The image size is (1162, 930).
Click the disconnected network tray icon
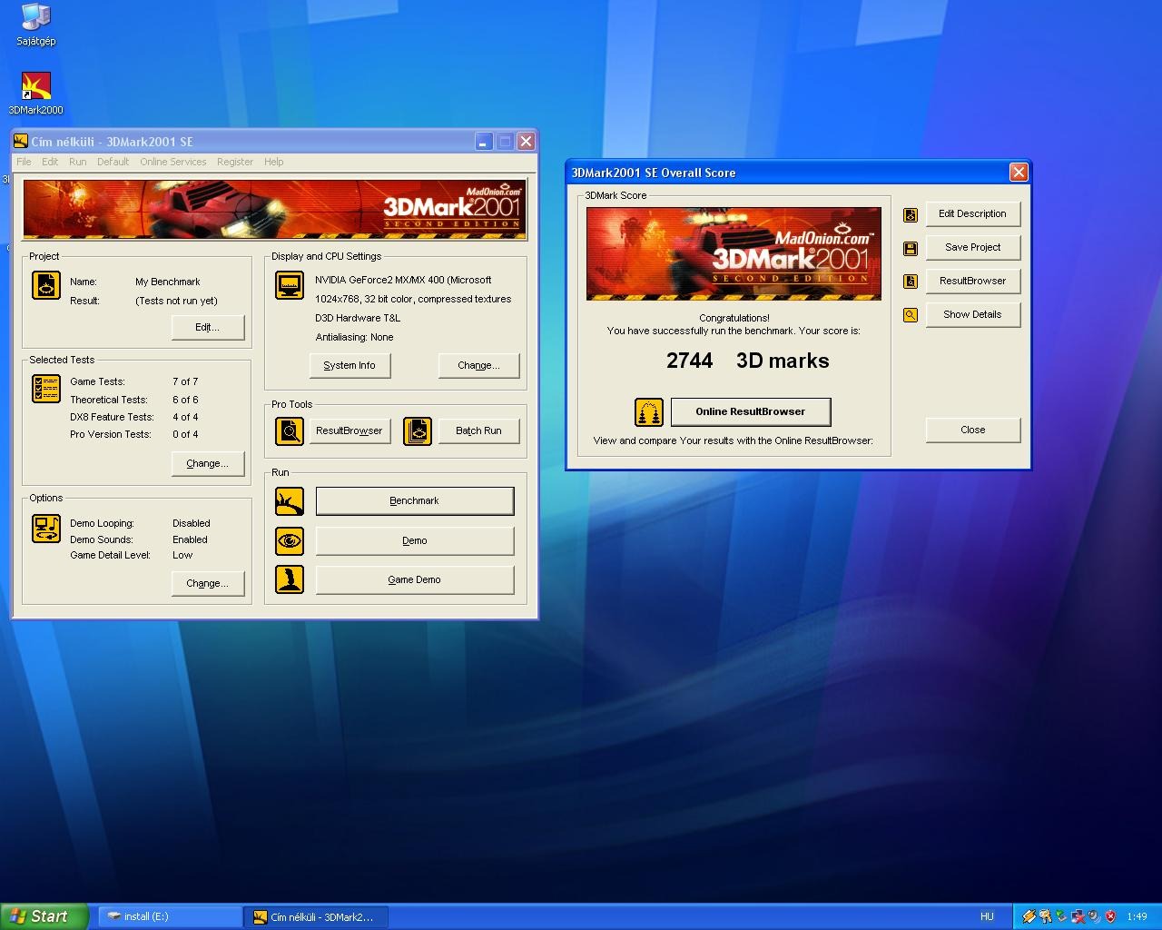[1078, 916]
